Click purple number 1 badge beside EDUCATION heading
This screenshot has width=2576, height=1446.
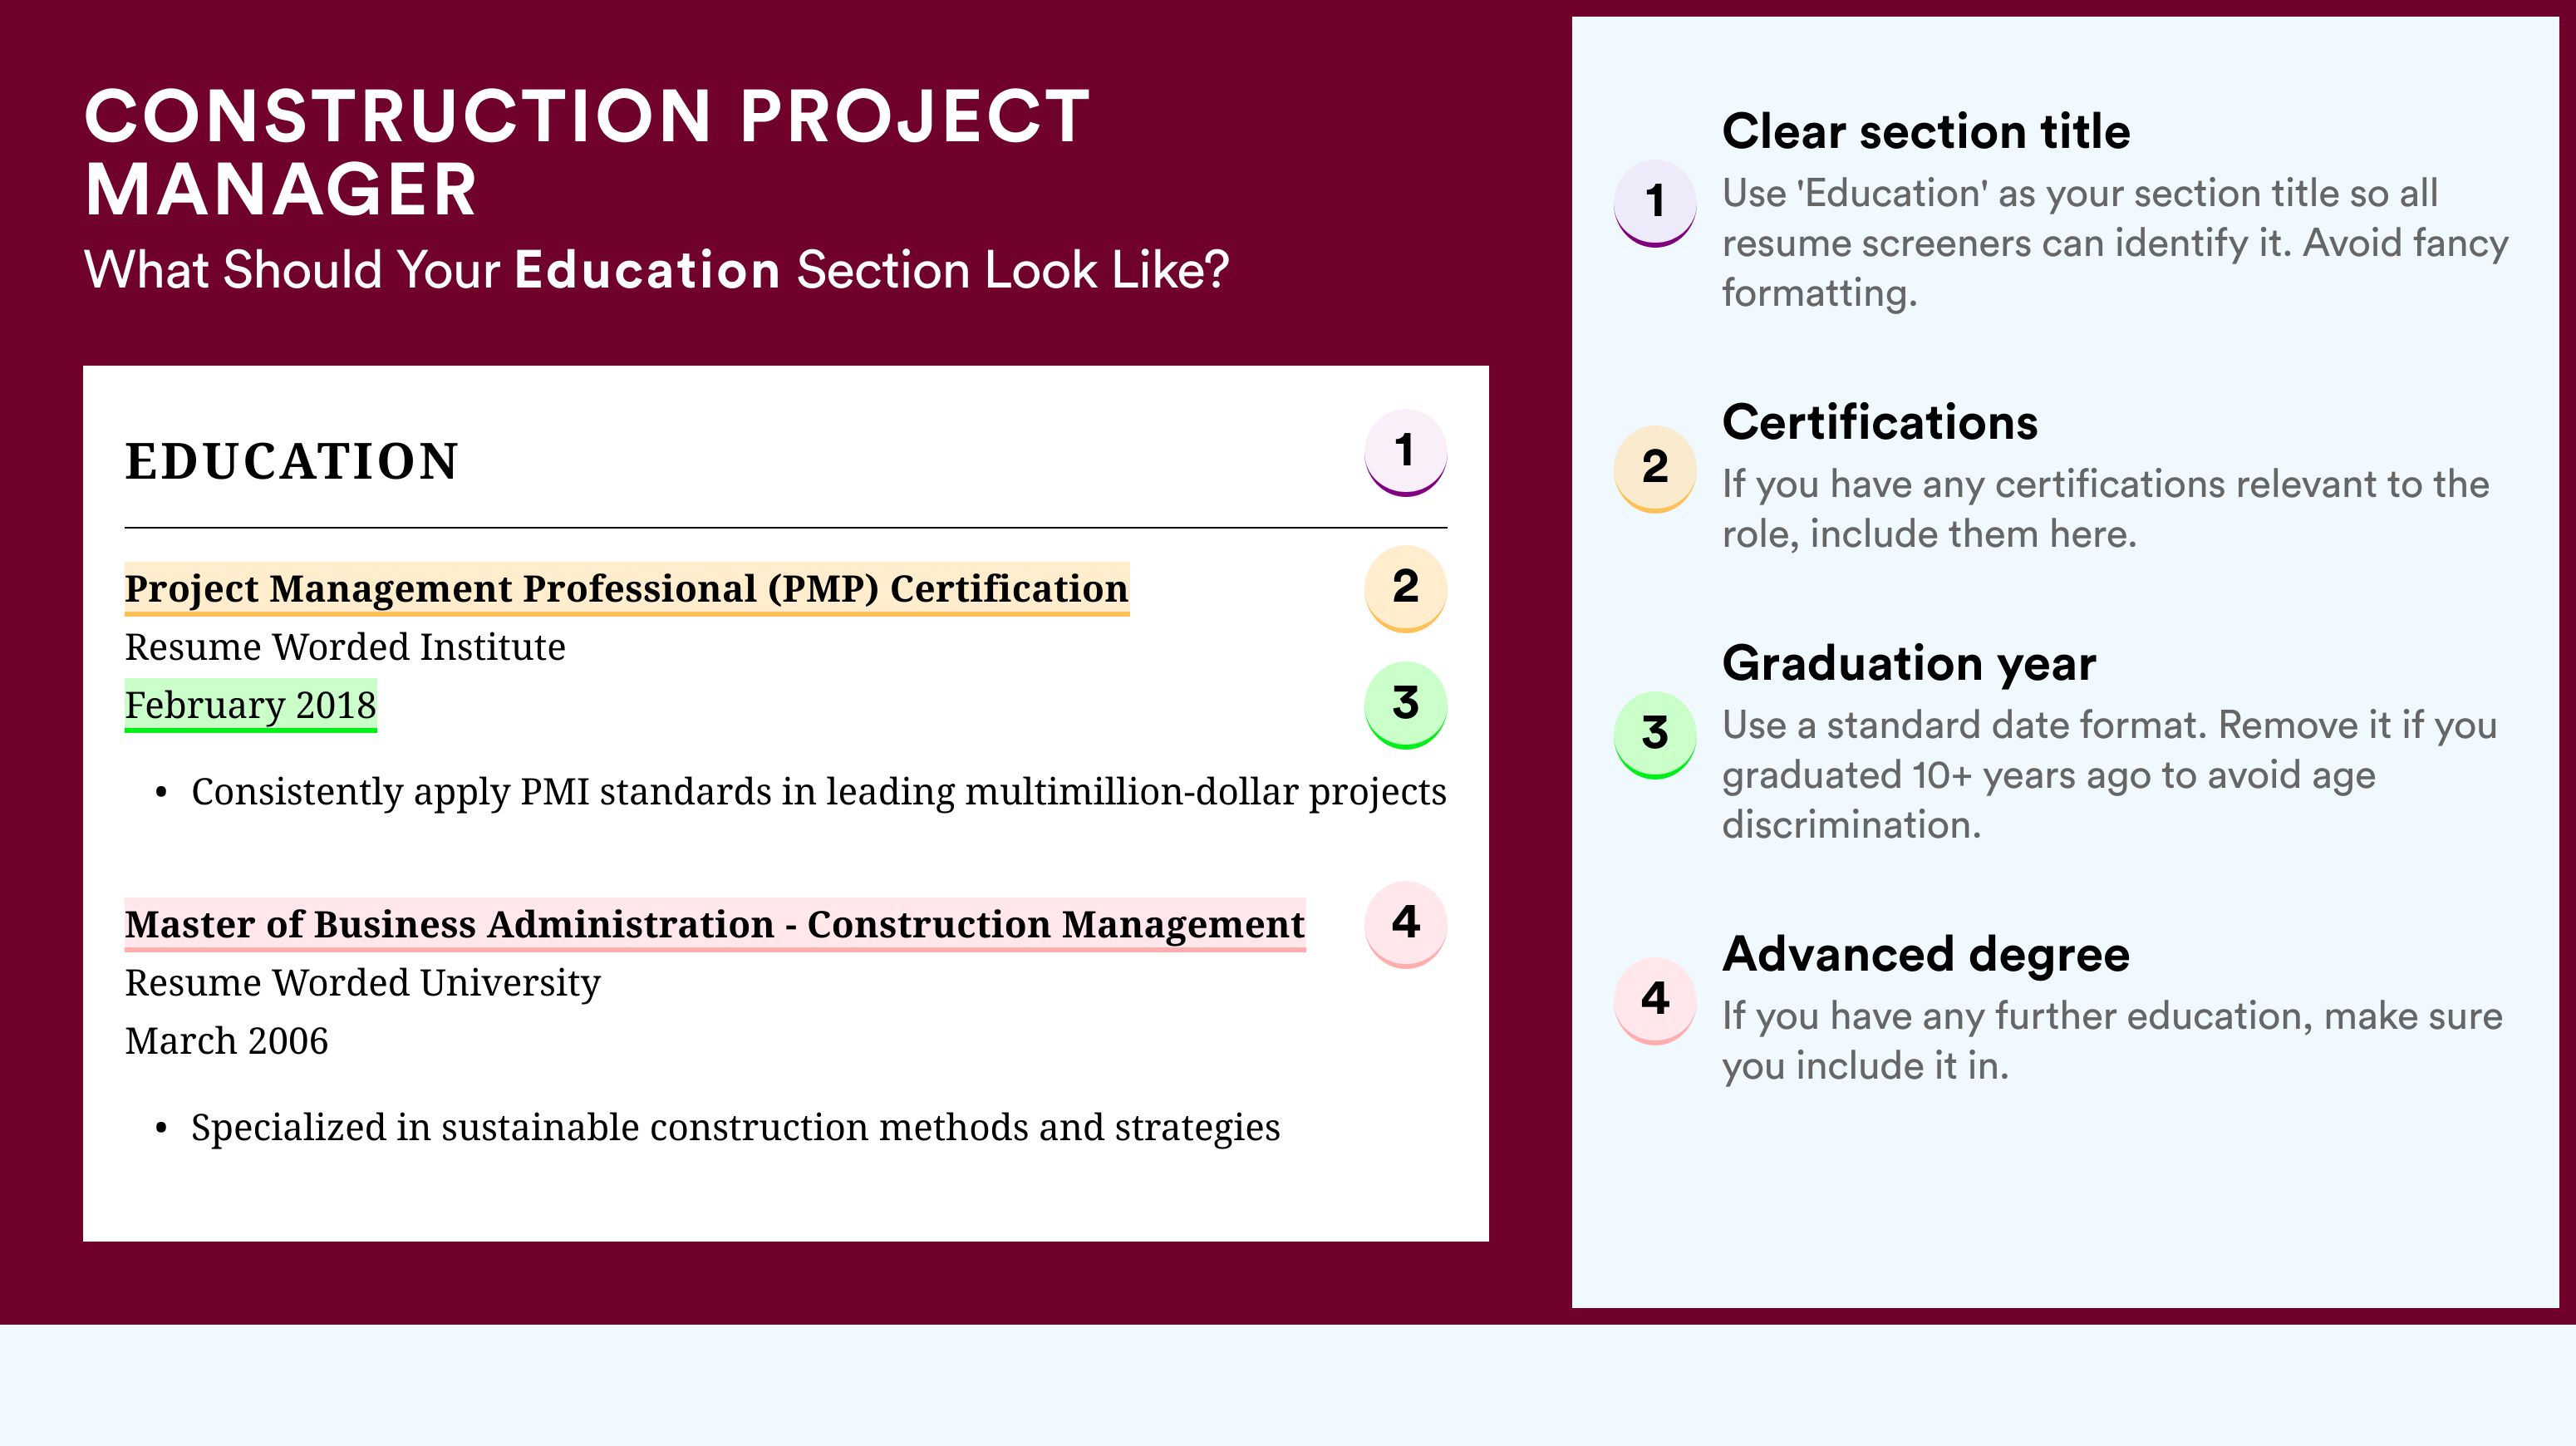[x=1405, y=452]
